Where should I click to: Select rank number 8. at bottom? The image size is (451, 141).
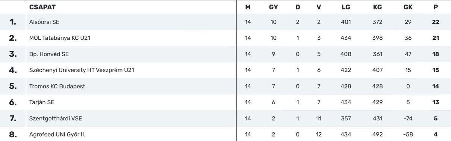[13, 134]
